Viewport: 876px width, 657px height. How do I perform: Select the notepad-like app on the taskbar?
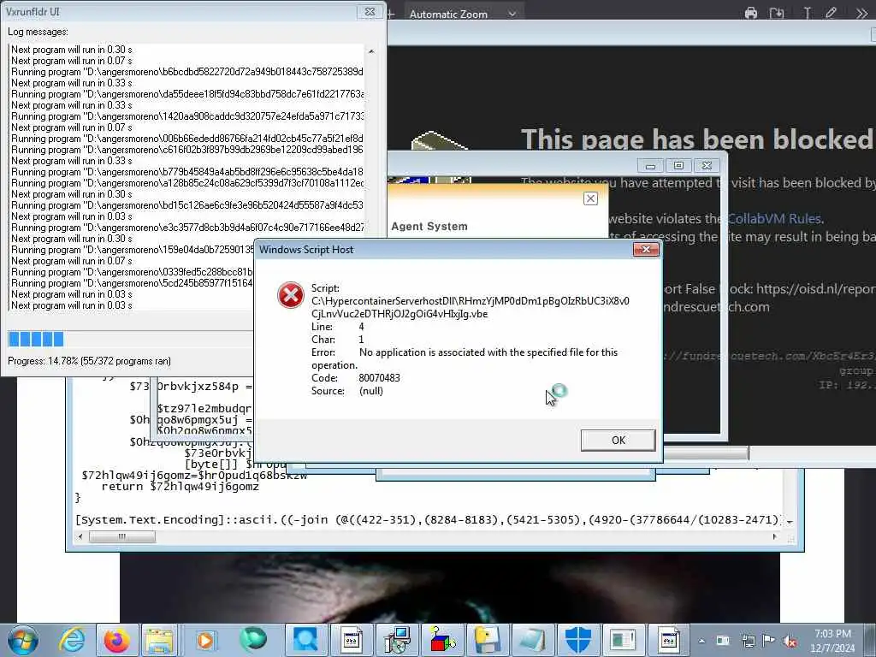[532, 640]
